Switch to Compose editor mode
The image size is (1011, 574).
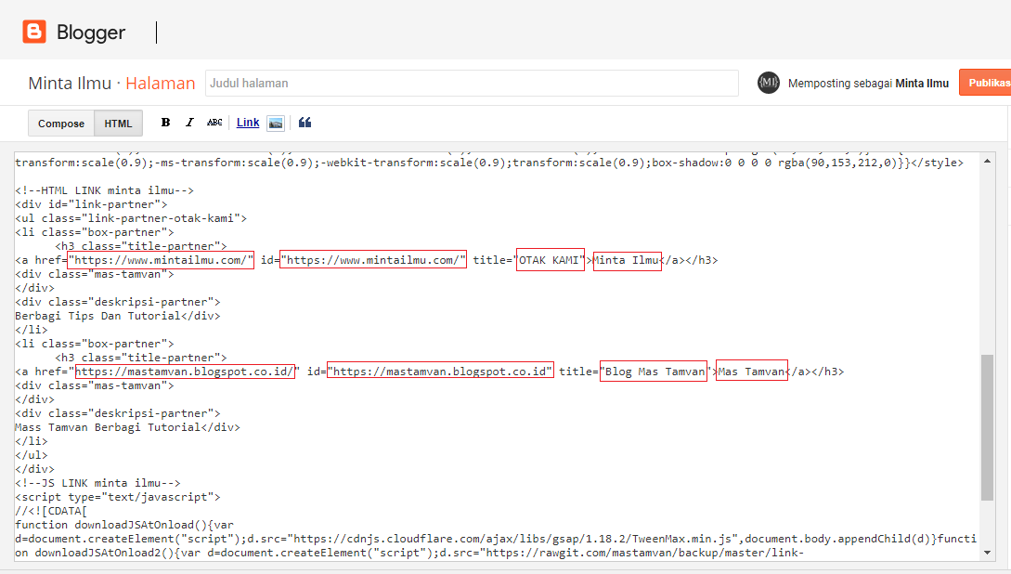[61, 124]
